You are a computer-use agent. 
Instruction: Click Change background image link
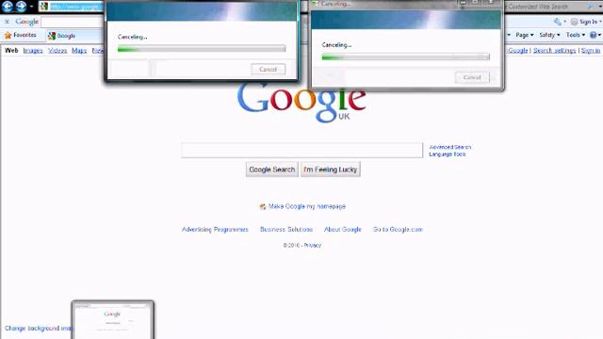[38, 329]
